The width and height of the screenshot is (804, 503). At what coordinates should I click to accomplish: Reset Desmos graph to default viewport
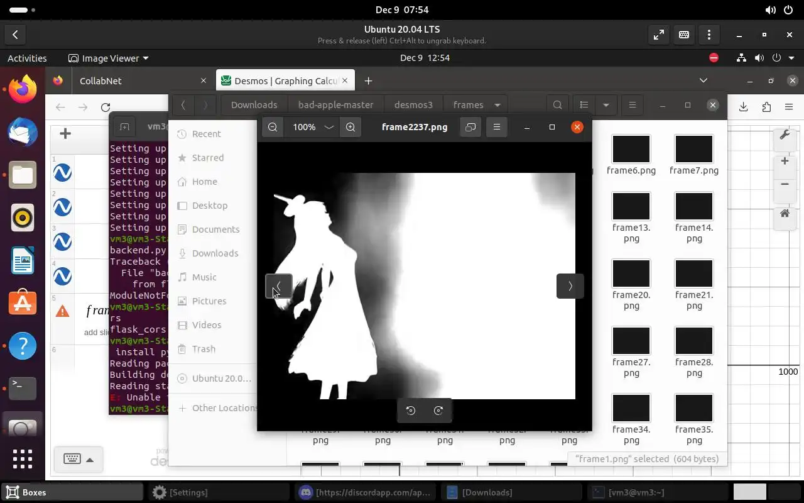click(785, 214)
